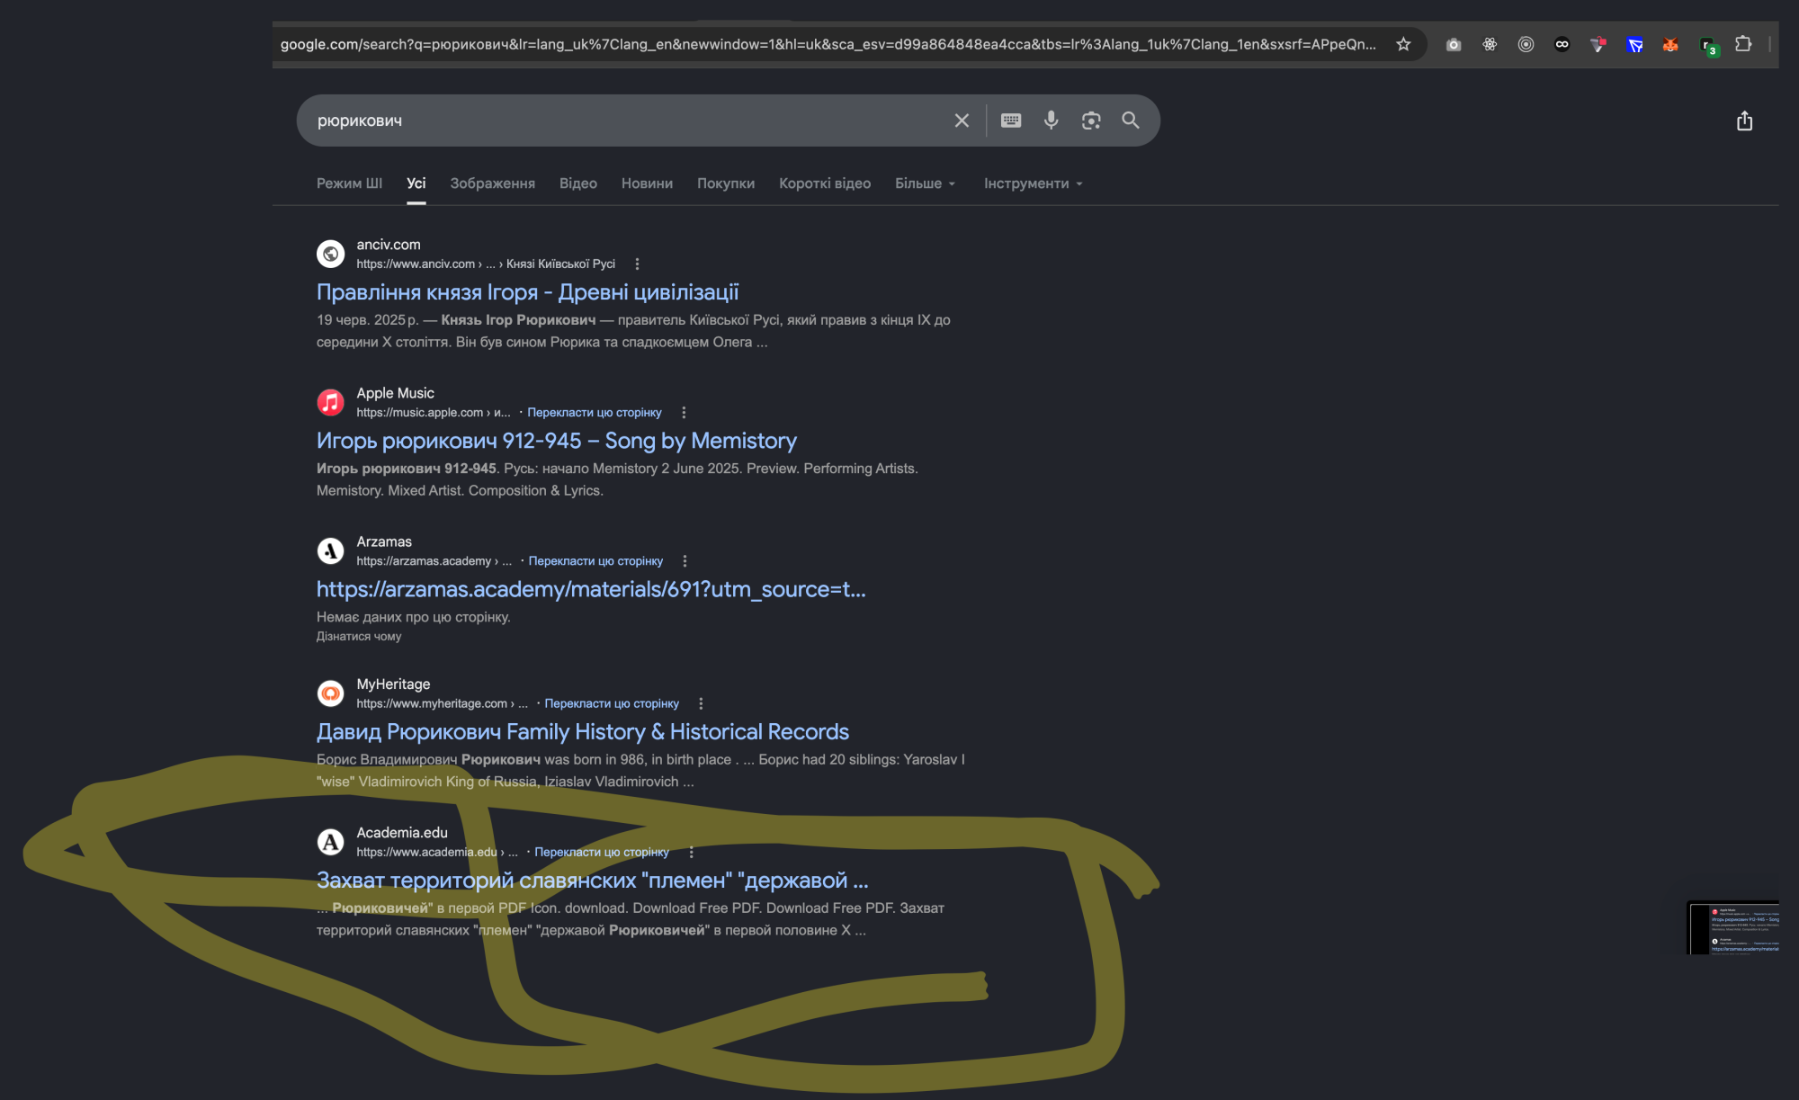
Task: Expand the Інструменти dropdown
Action: pos(1034,183)
